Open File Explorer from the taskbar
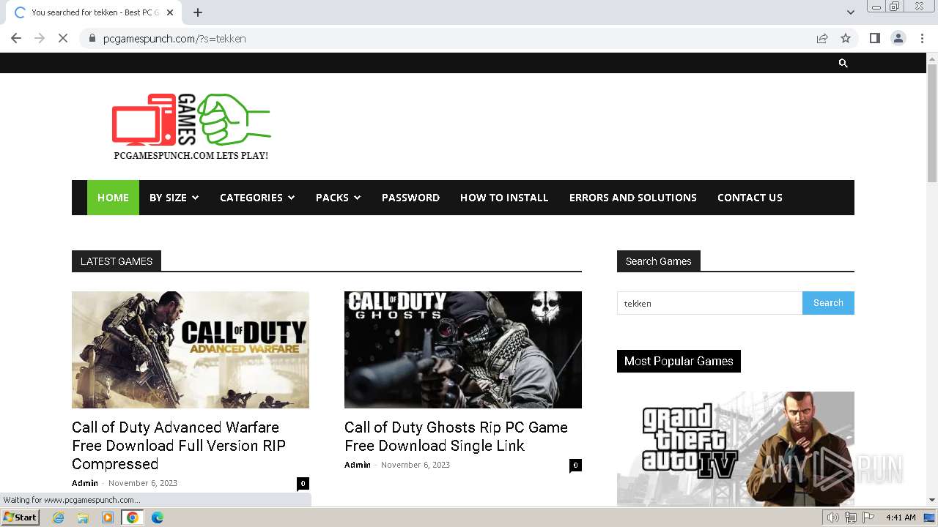 pyautogui.click(x=83, y=517)
